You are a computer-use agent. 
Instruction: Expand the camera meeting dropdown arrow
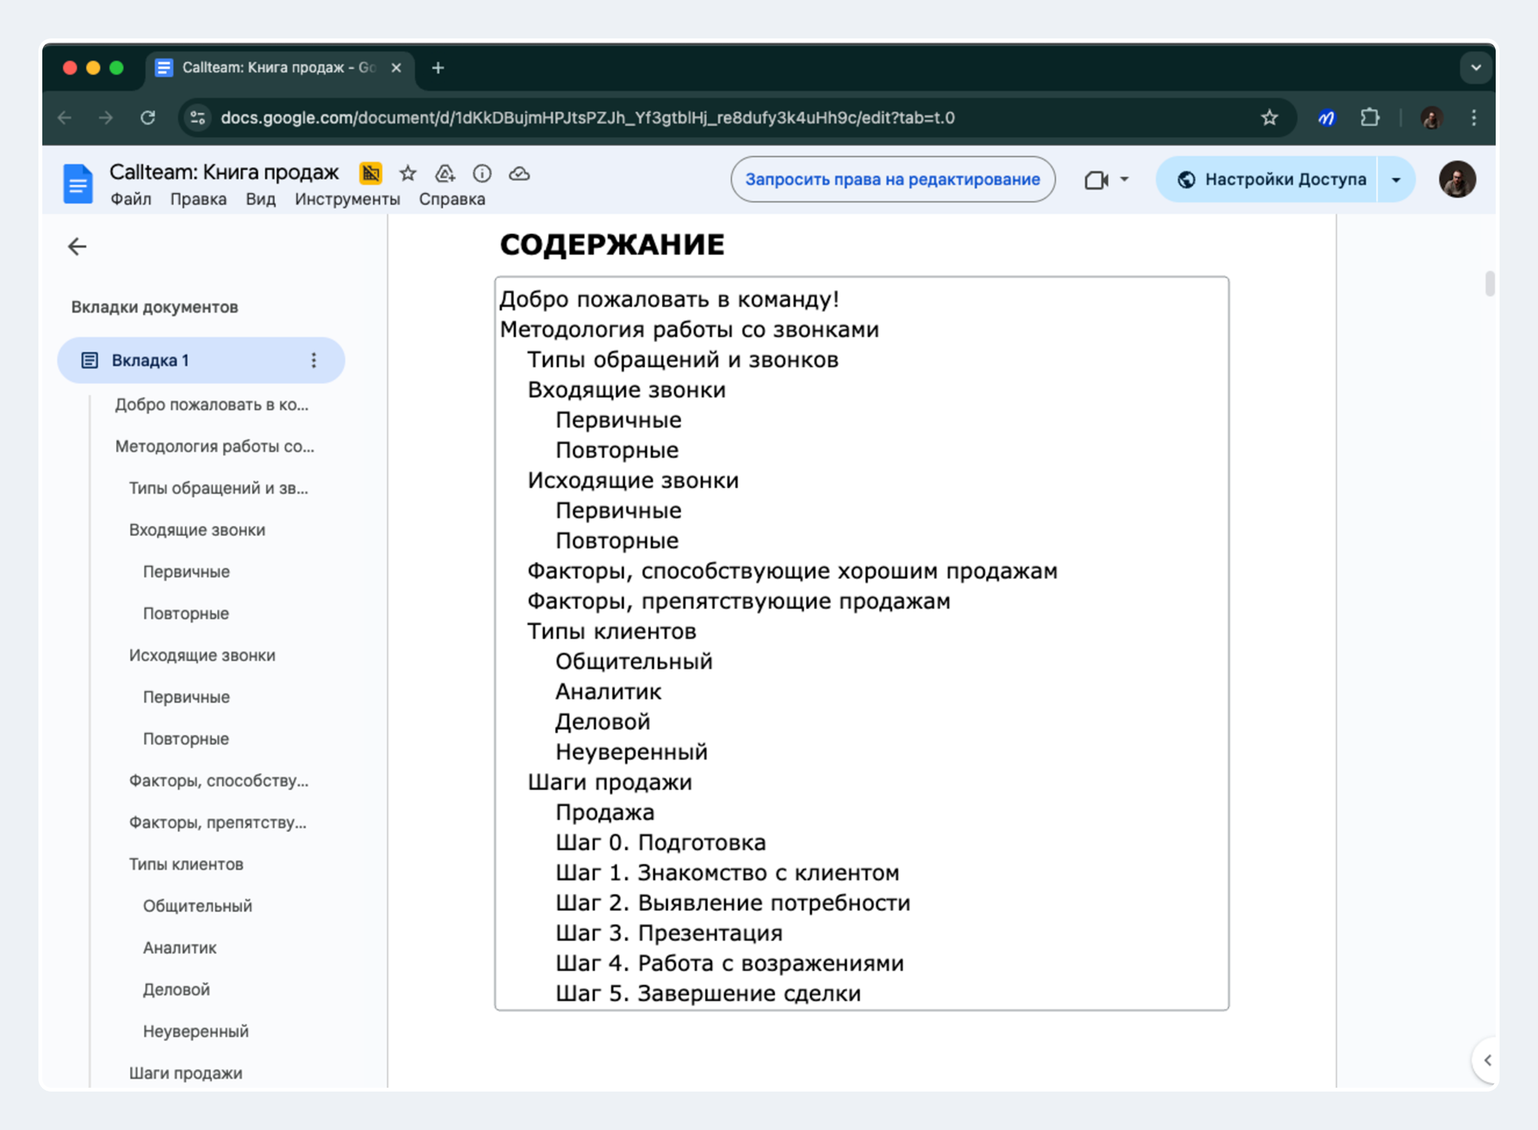point(1124,180)
